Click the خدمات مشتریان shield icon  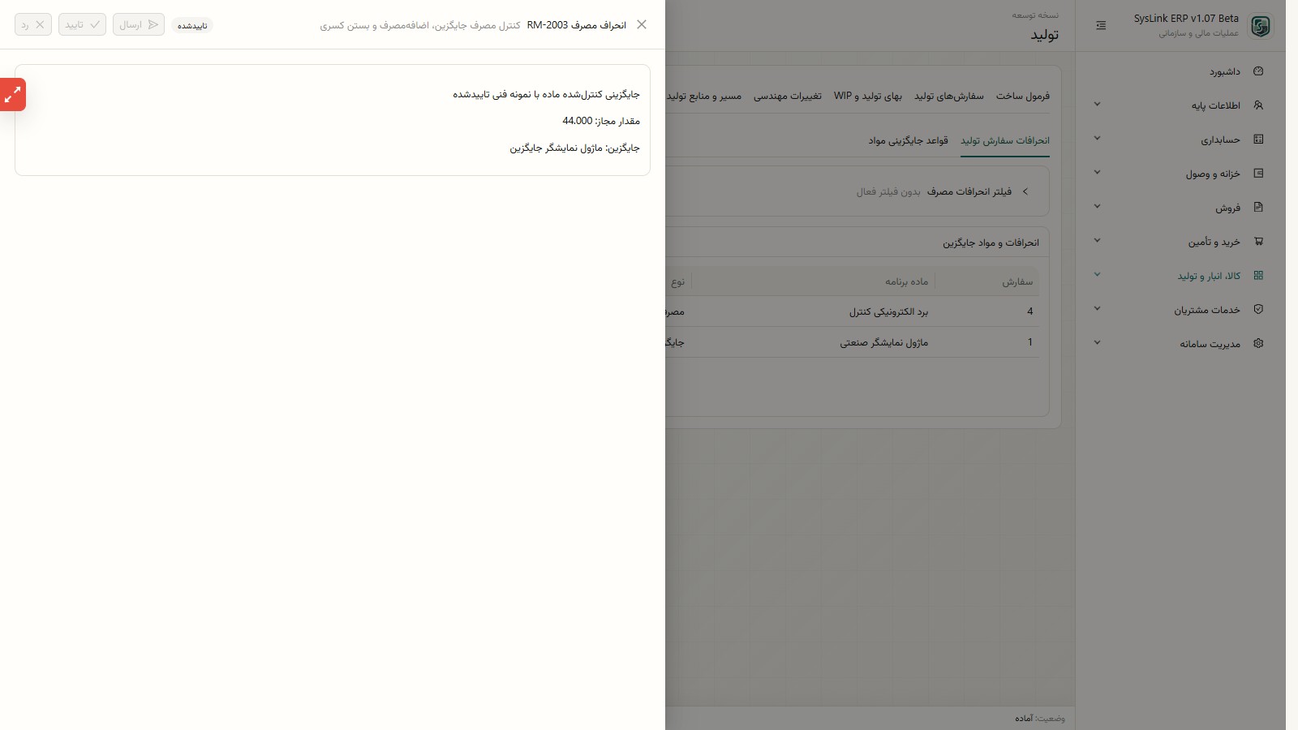(x=1258, y=310)
